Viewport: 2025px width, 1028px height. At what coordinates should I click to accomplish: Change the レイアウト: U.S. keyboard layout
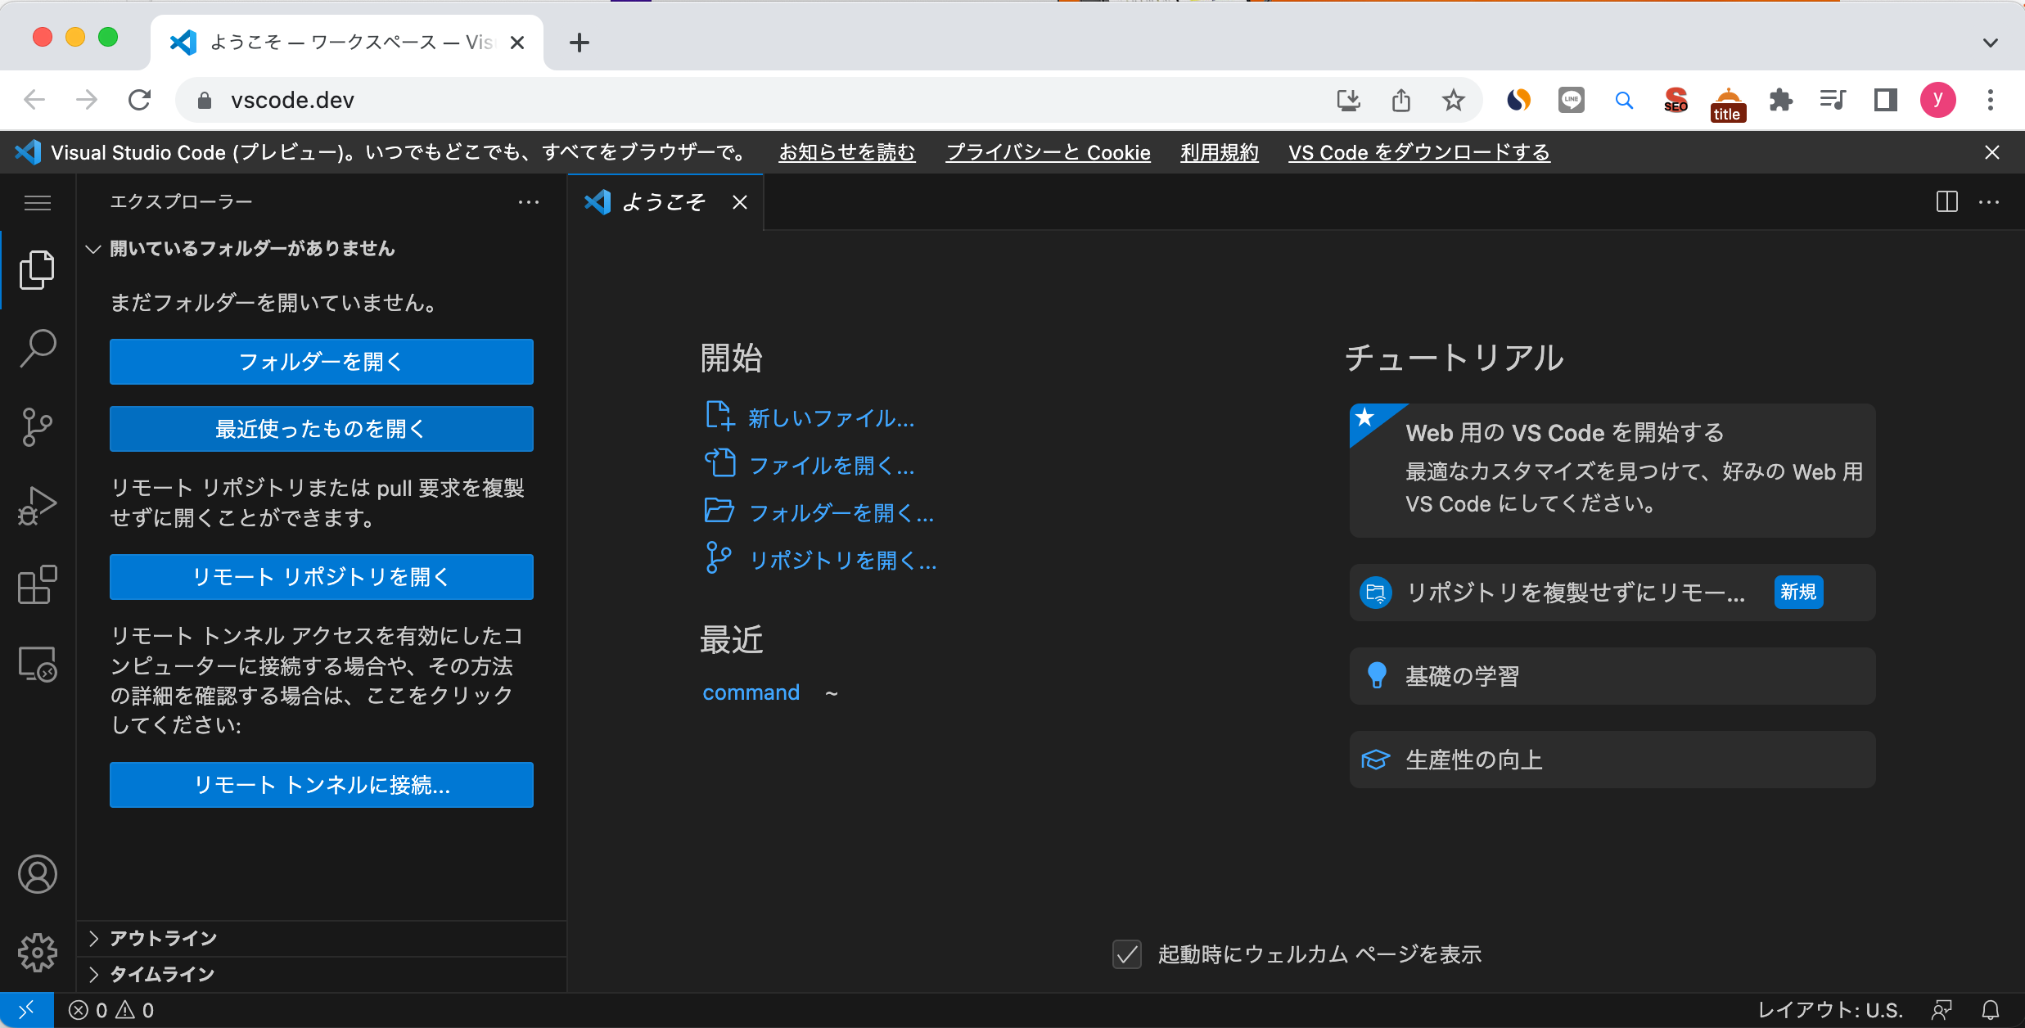[1830, 1010]
